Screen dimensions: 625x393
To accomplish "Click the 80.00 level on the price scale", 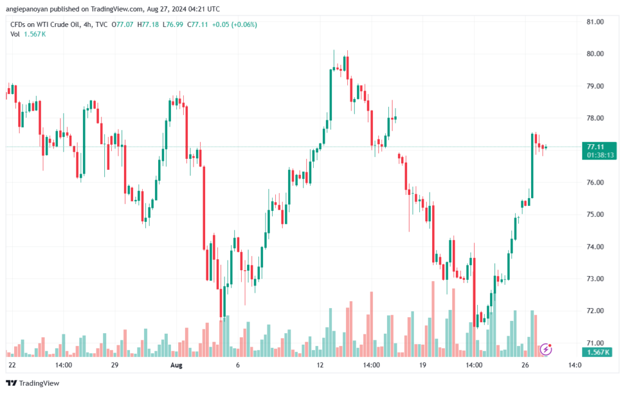I will 594,54.
